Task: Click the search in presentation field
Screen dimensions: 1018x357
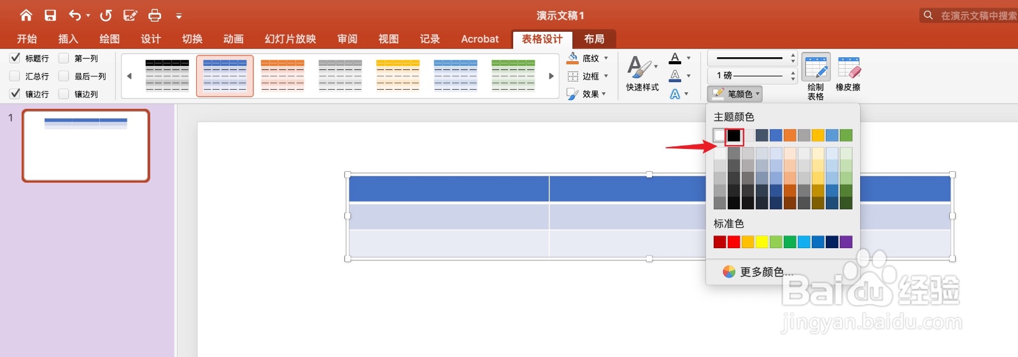Action: click(x=968, y=15)
